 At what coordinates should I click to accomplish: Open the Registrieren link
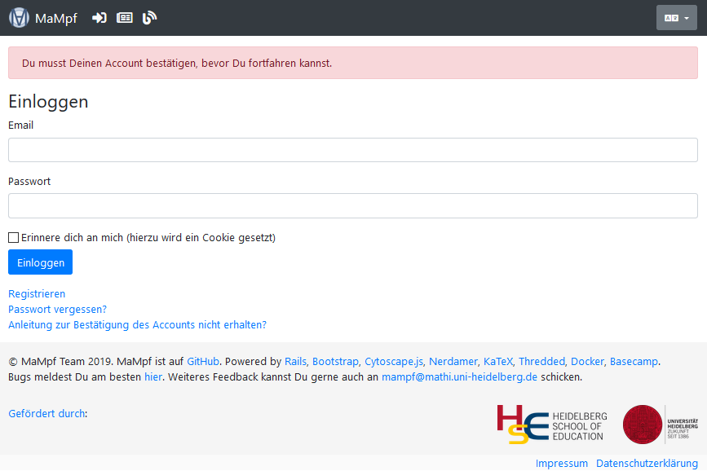pos(37,294)
